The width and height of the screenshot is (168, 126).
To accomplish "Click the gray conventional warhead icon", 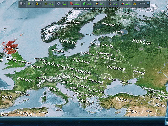I will pos(21,4).
